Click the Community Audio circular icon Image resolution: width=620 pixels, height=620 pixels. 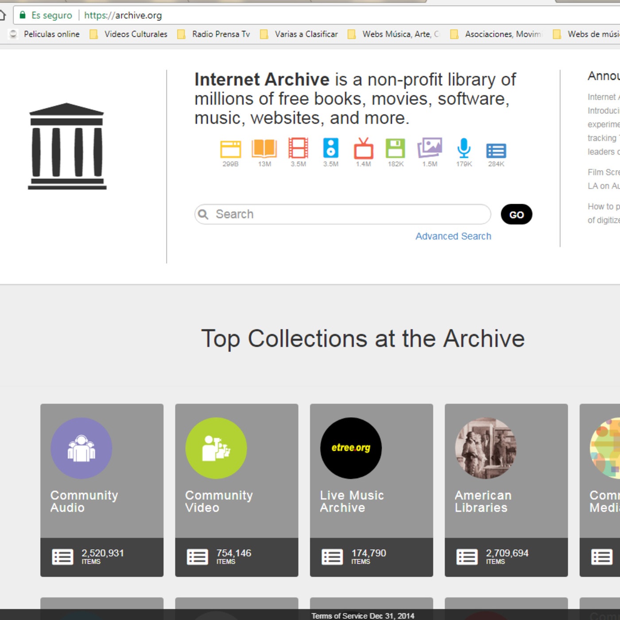point(81,448)
